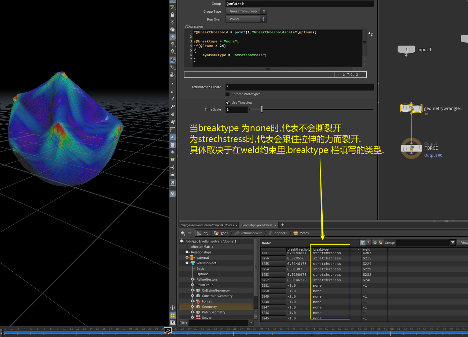Click the spreadsheet funnel filter icon
This screenshot has height=337, width=468.
[x=453, y=243]
